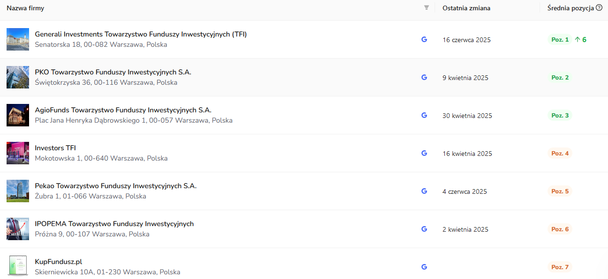Image resolution: width=608 pixels, height=279 pixels.
Task: Click the Google icon in IPOPEMA row
Action: 424,229
